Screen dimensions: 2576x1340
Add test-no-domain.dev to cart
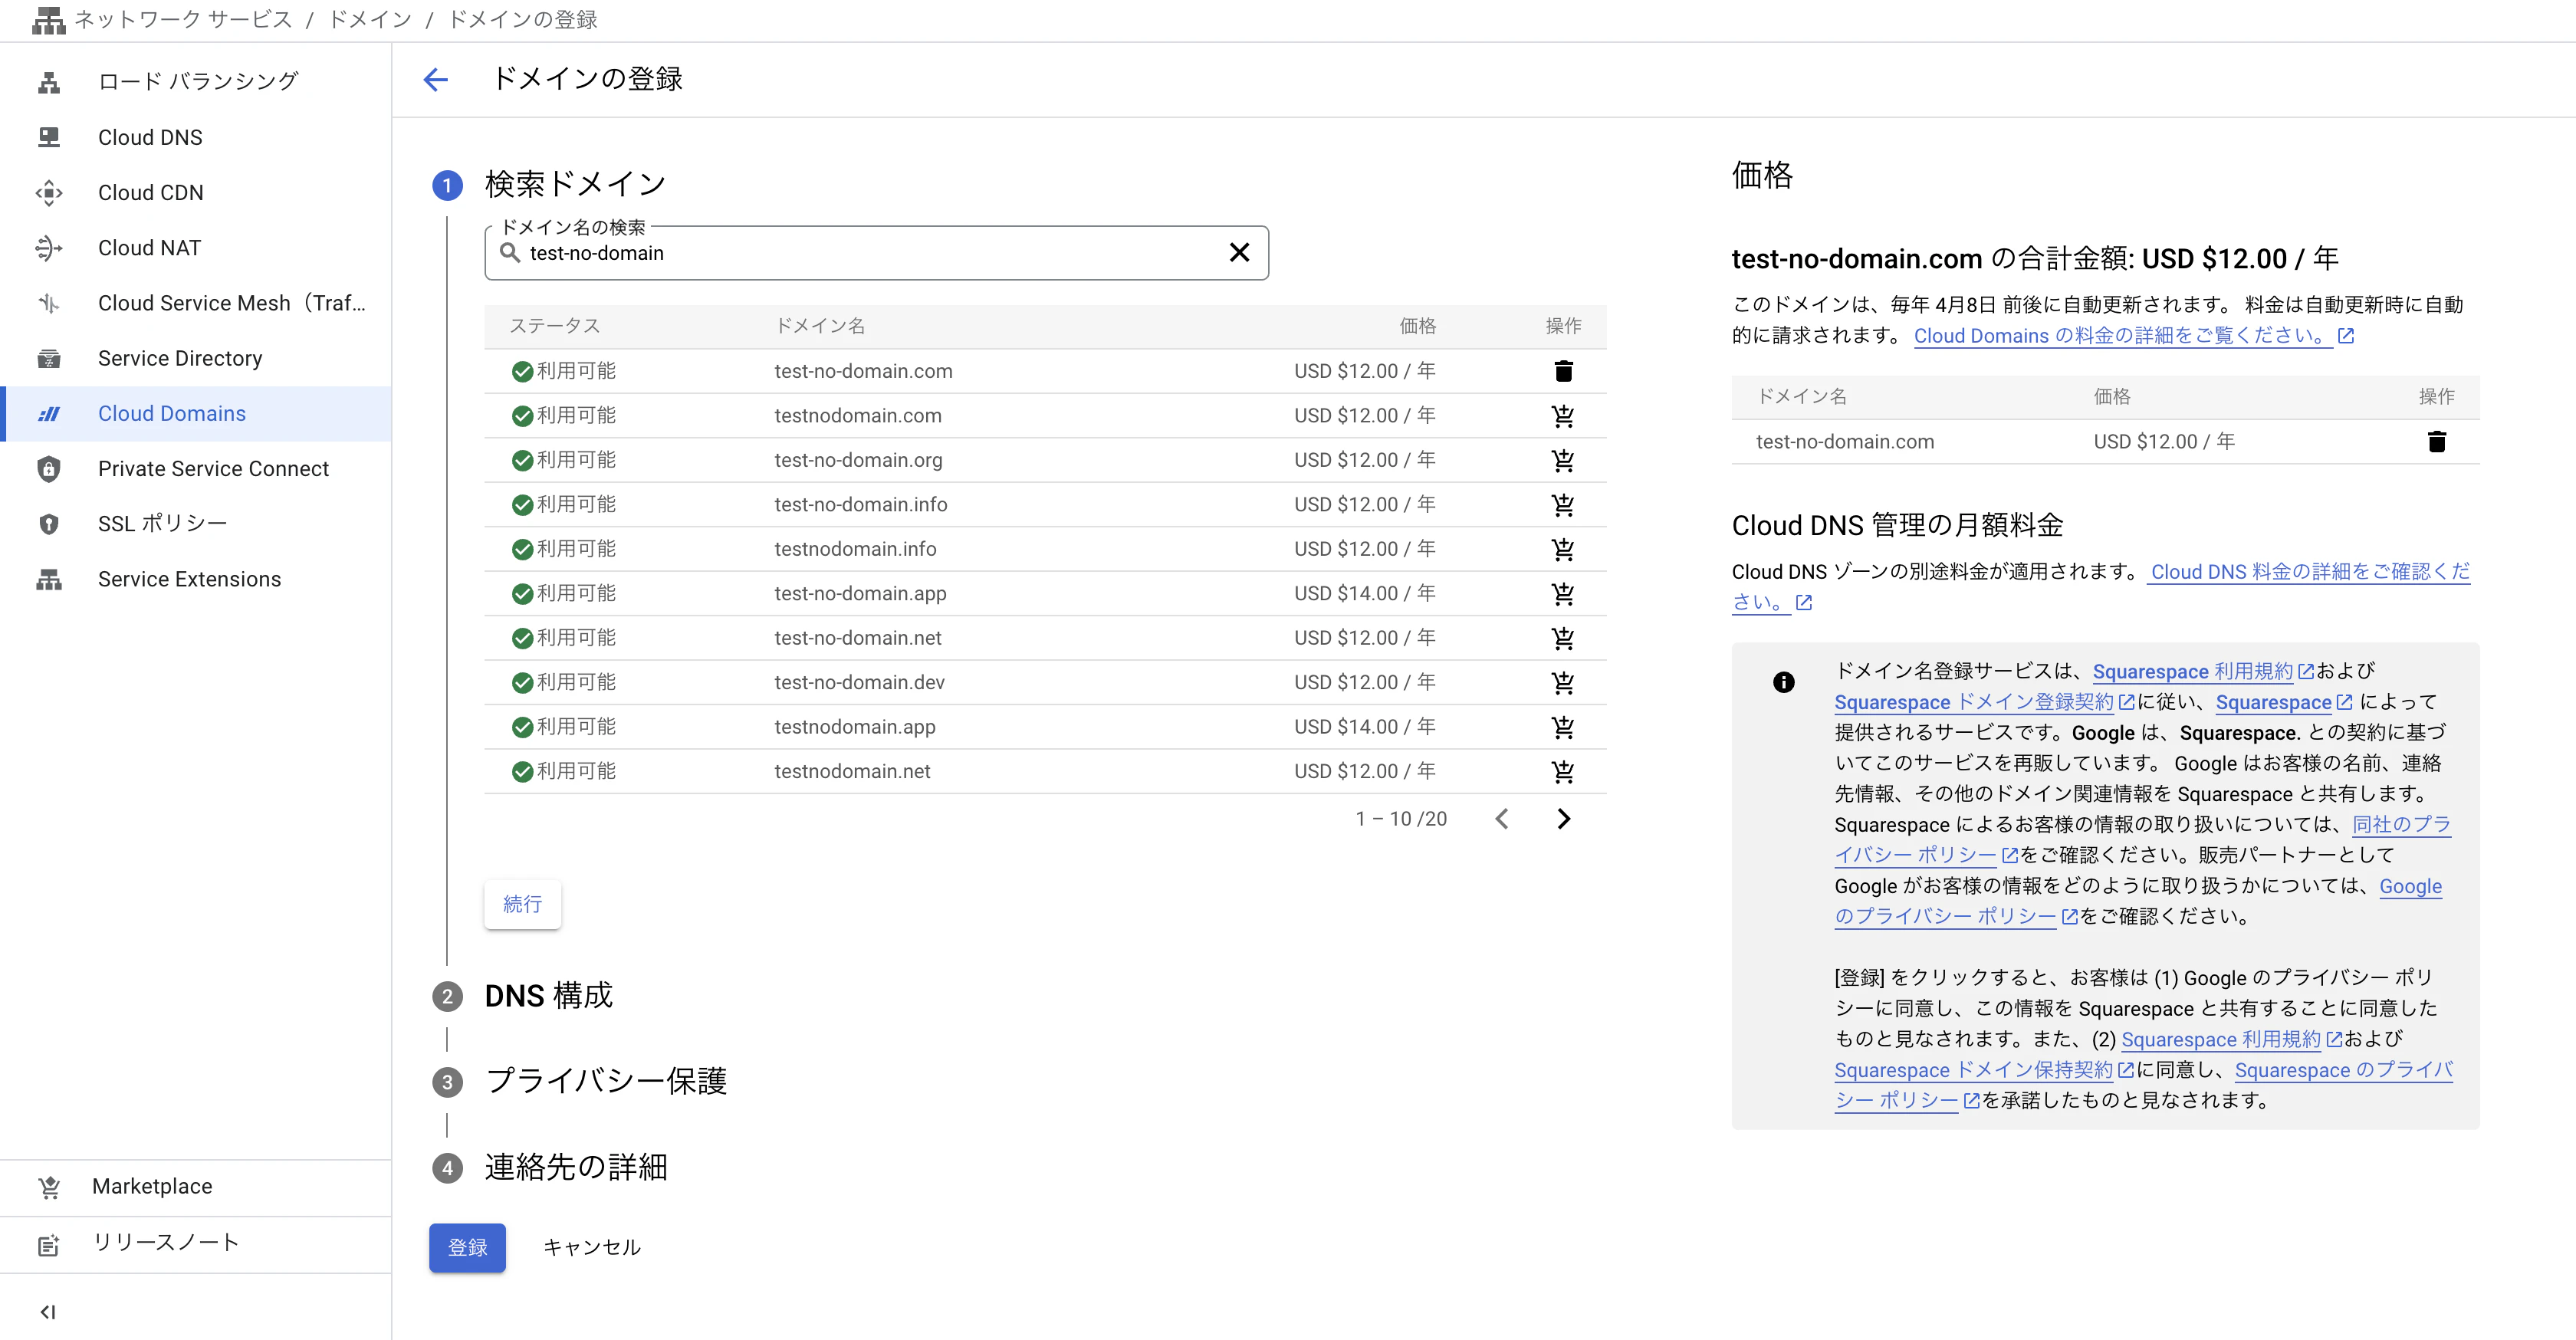tap(1563, 683)
